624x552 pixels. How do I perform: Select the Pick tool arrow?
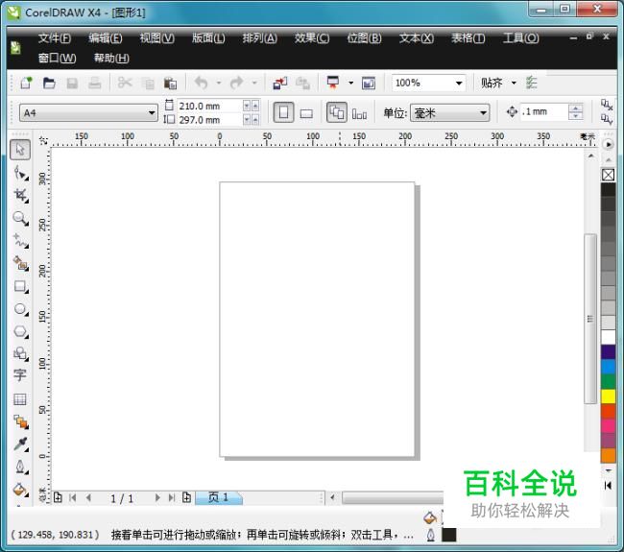point(20,150)
